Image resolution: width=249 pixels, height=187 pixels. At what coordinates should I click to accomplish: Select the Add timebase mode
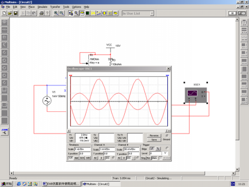pos(77,158)
